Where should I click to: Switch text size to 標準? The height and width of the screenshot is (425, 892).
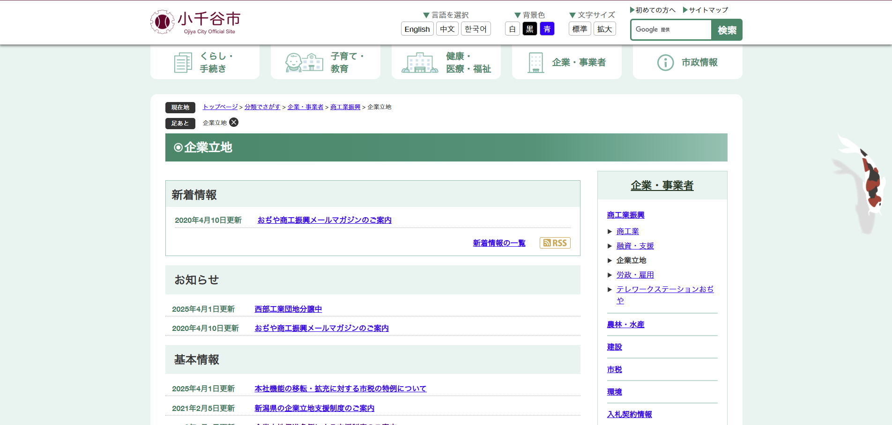pyautogui.click(x=580, y=29)
